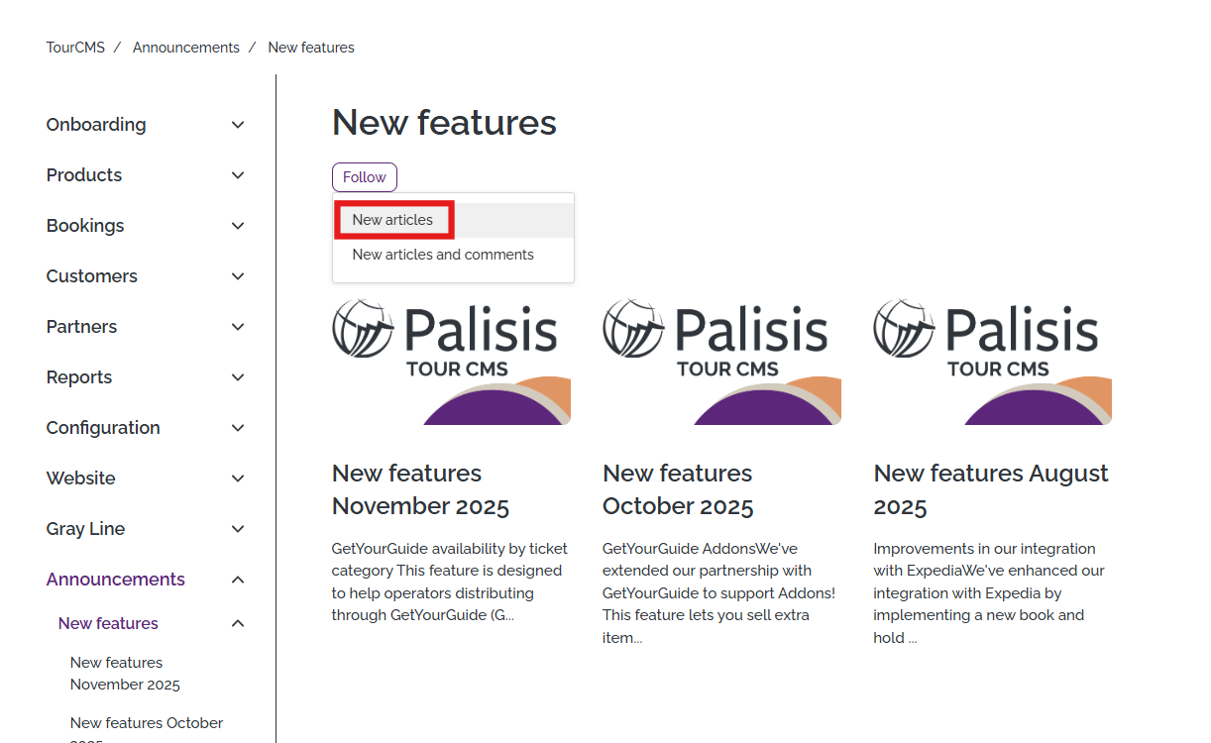
Task: Select New features sidebar subsection
Action: 108,623
